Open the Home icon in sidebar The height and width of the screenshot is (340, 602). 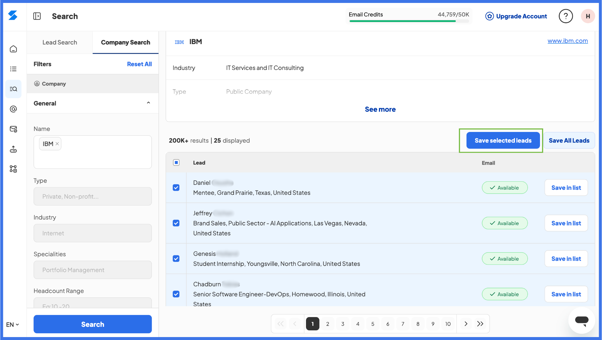click(13, 49)
